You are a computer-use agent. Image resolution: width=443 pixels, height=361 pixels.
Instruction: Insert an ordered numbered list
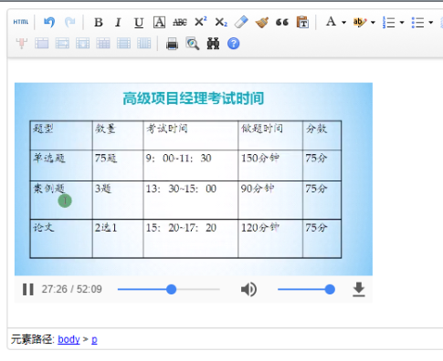click(388, 22)
